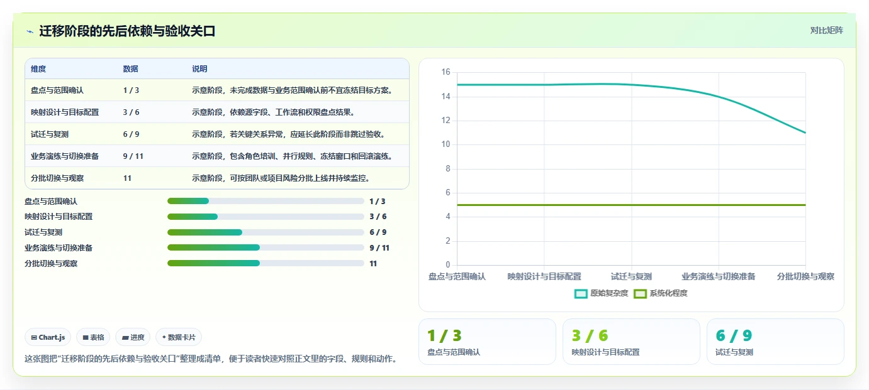Screen dimensions: 869x390
Task: Click chart x-axis label 盘点与范围确认
Action: click(457, 276)
